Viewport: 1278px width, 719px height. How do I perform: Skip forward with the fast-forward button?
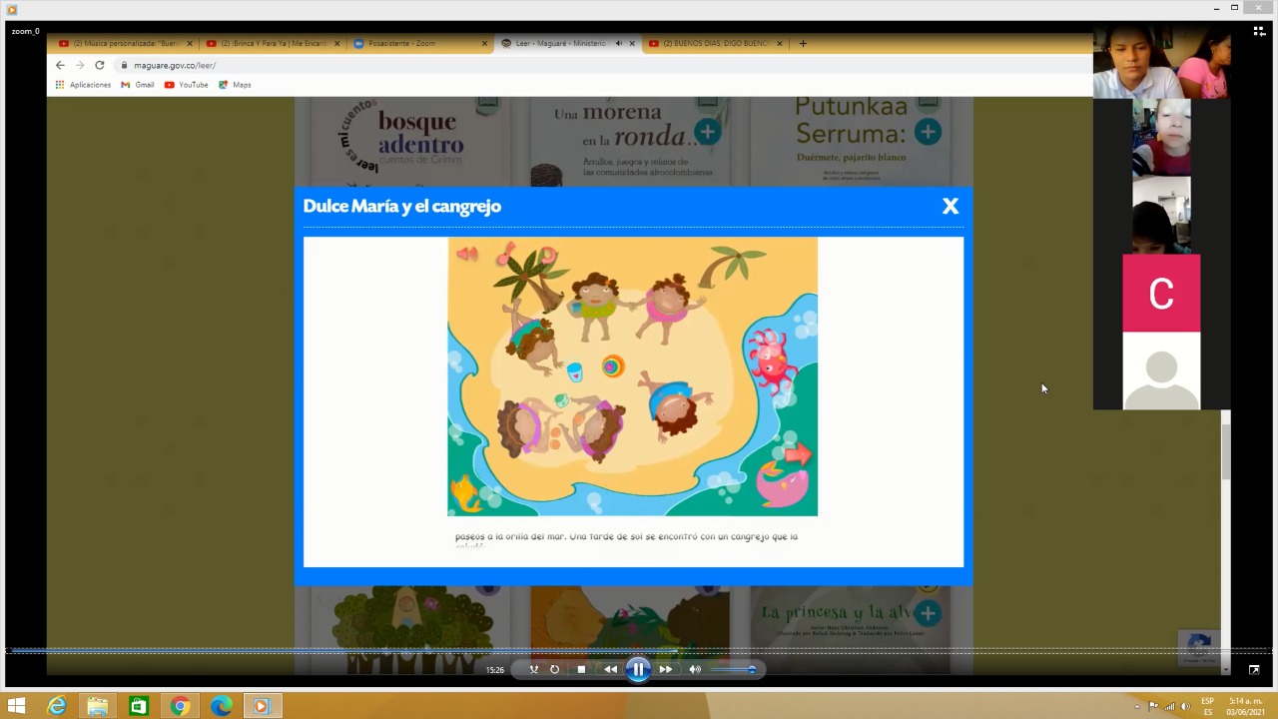click(665, 669)
